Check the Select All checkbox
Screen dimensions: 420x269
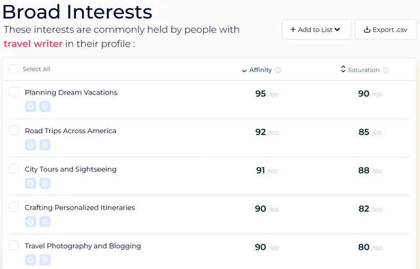(14, 68)
